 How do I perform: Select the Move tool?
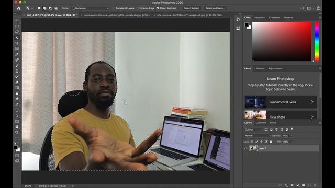(17, 21)
